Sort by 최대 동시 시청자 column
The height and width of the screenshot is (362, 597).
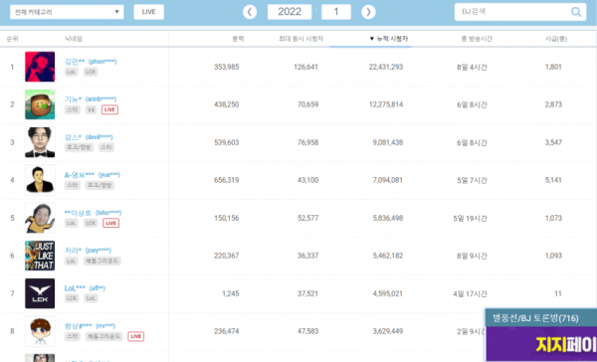(x=300, y=39)
